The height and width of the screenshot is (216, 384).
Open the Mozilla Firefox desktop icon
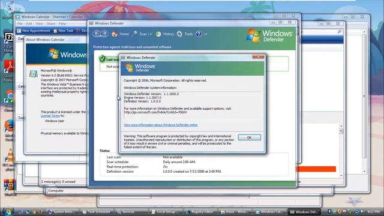pos(9,130)
